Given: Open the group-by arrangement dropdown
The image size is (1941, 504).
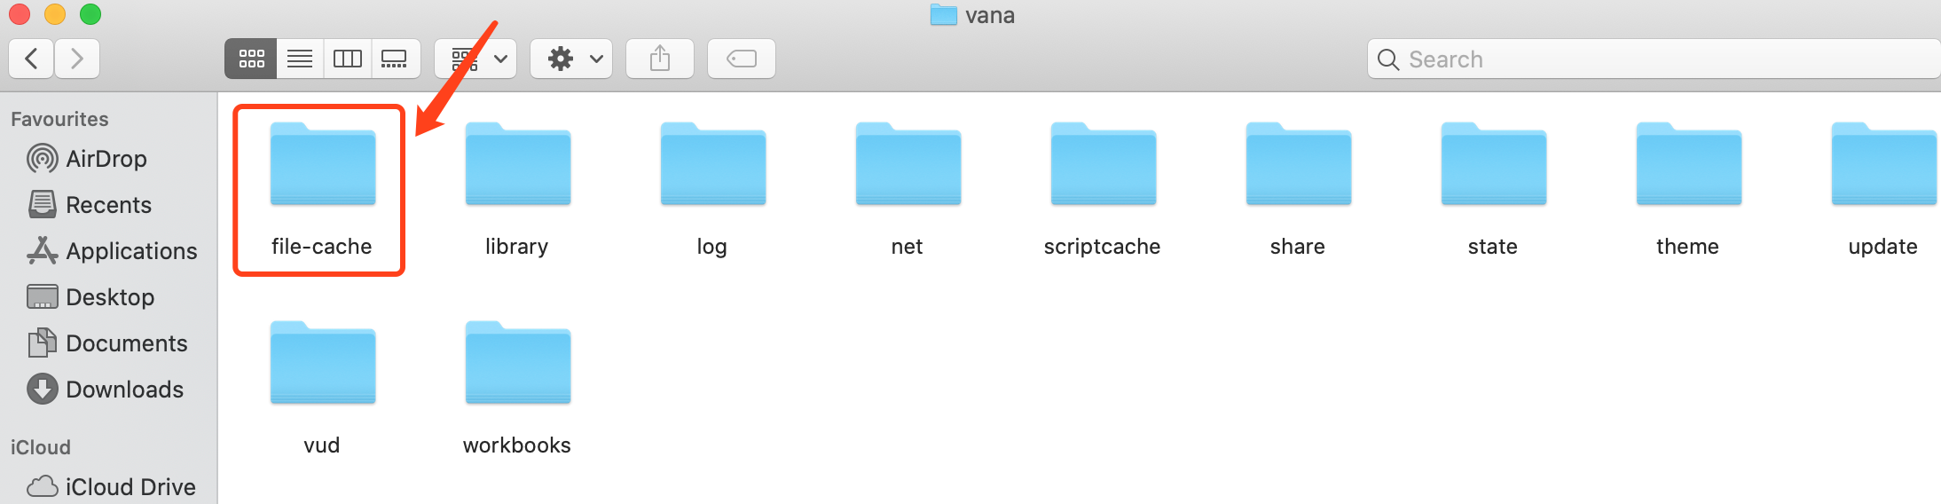Looking at the screenshot, I should pyautogui.click(x=475, y=59).
